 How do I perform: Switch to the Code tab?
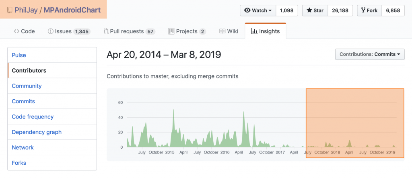pyautogui.click(x=24, y=31)
